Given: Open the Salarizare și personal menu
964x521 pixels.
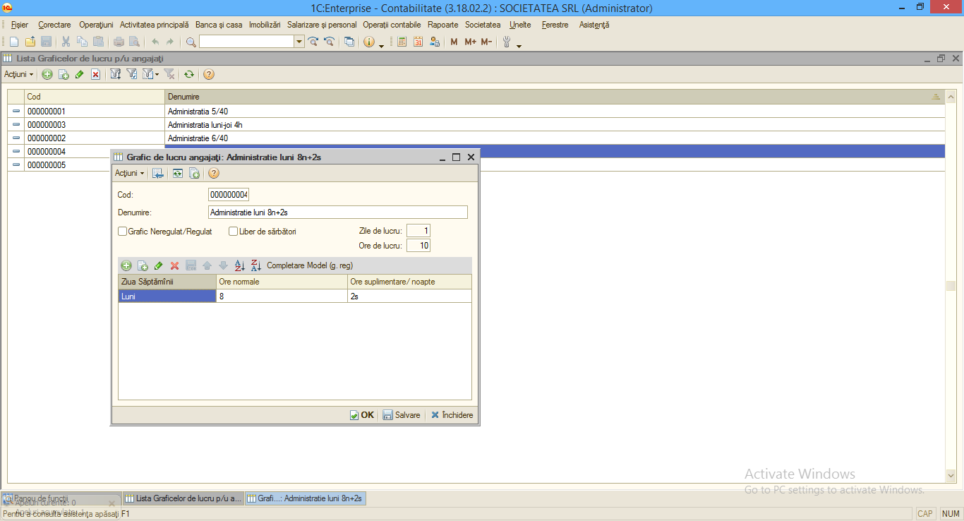Looking at the screenshot, I should 323,25.
